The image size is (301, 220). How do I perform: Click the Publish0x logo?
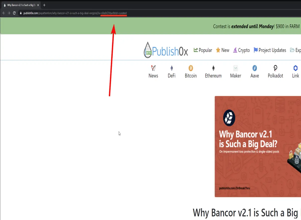166,50
